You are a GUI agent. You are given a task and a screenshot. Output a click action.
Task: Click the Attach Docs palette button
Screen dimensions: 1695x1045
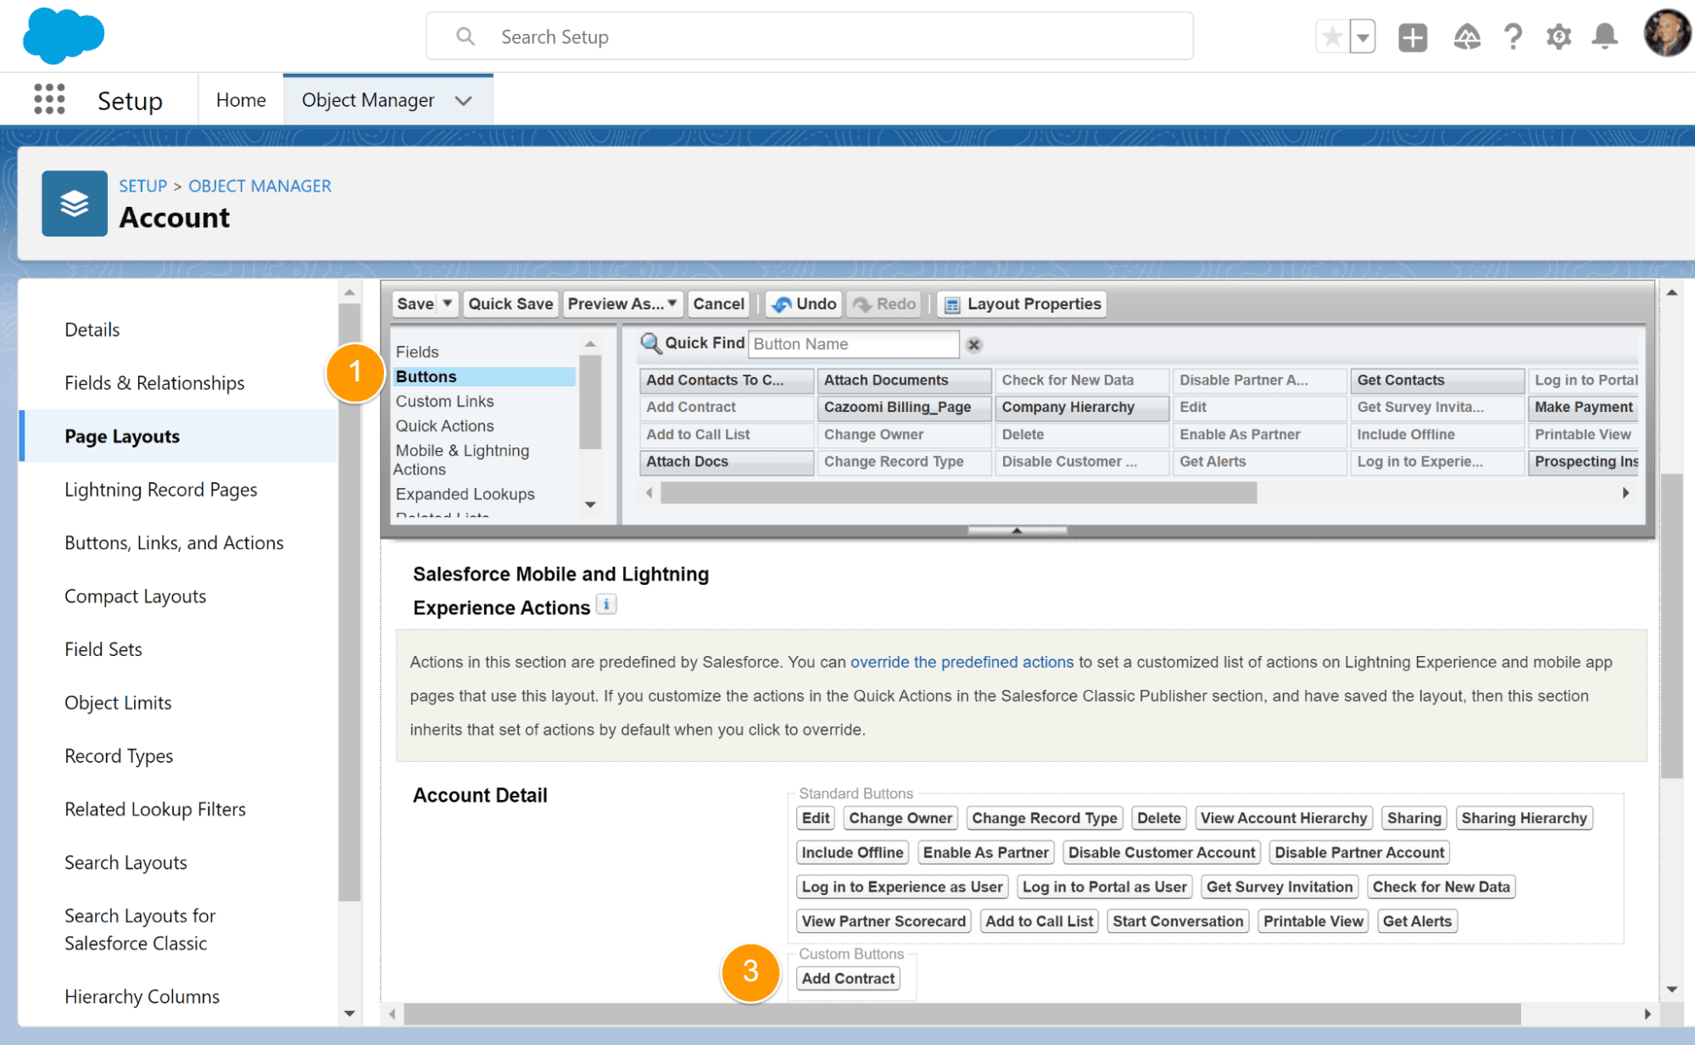pos(727,462)
